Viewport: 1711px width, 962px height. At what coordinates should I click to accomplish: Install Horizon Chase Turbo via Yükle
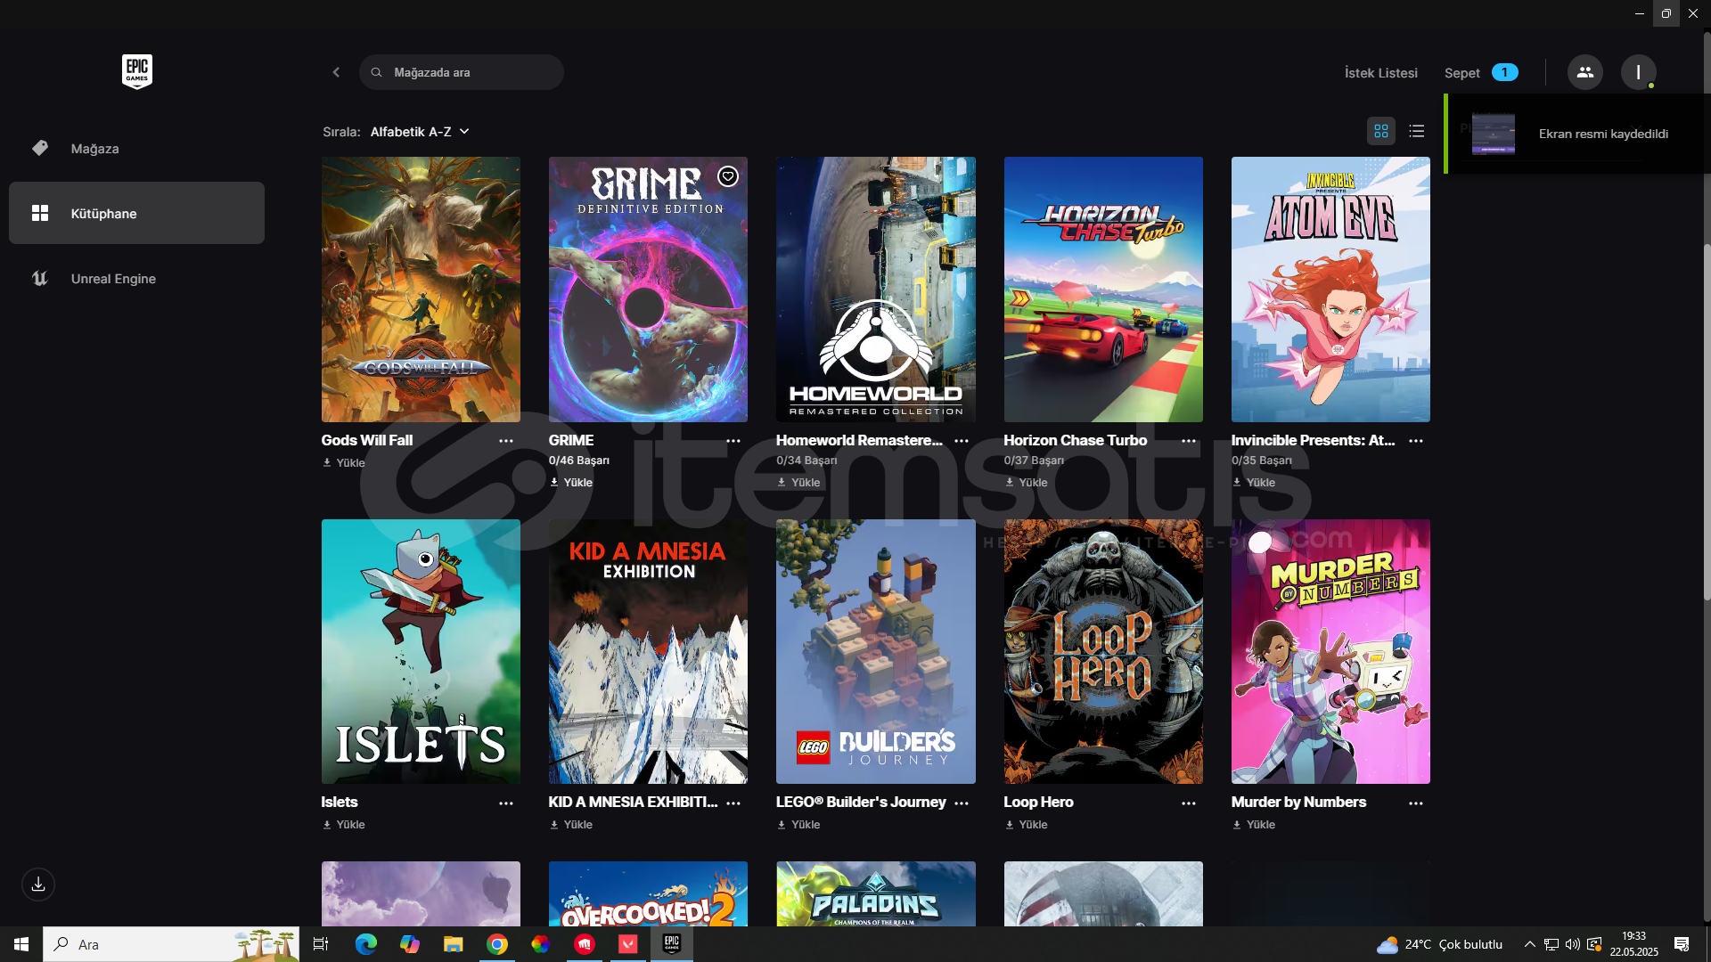[1027, 483]
